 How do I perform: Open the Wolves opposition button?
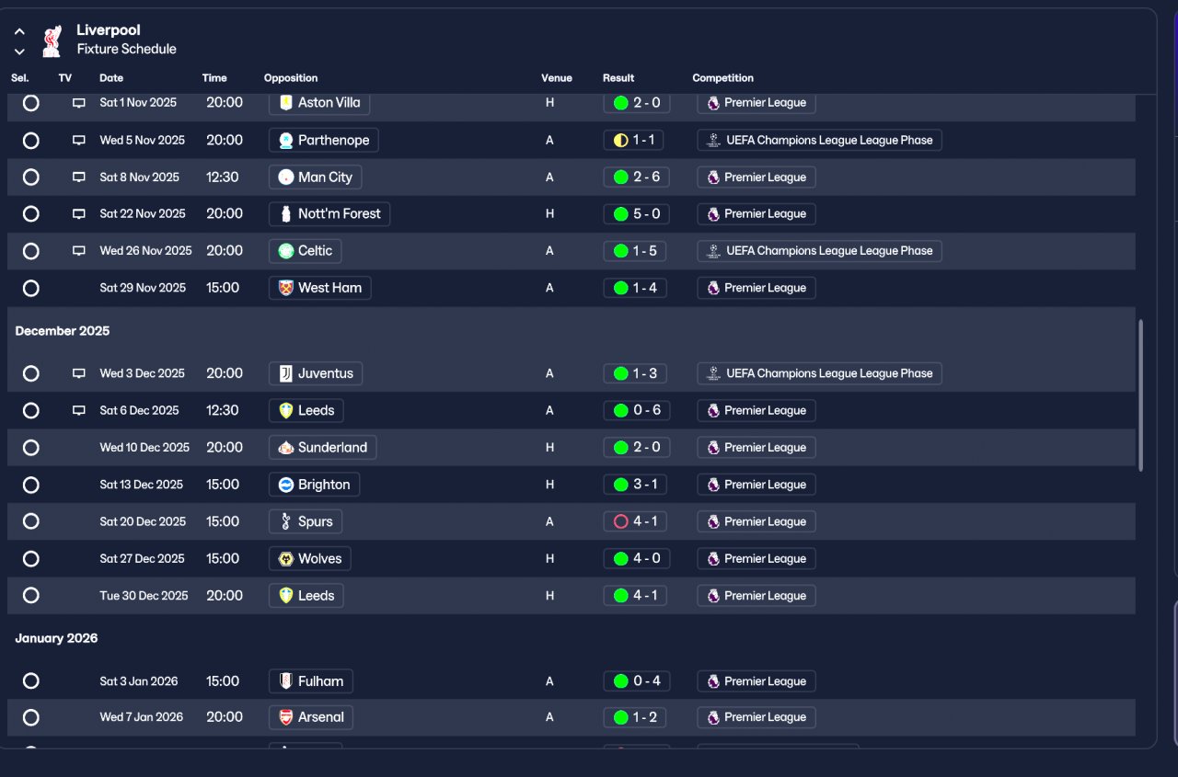(x=309, y=558)
